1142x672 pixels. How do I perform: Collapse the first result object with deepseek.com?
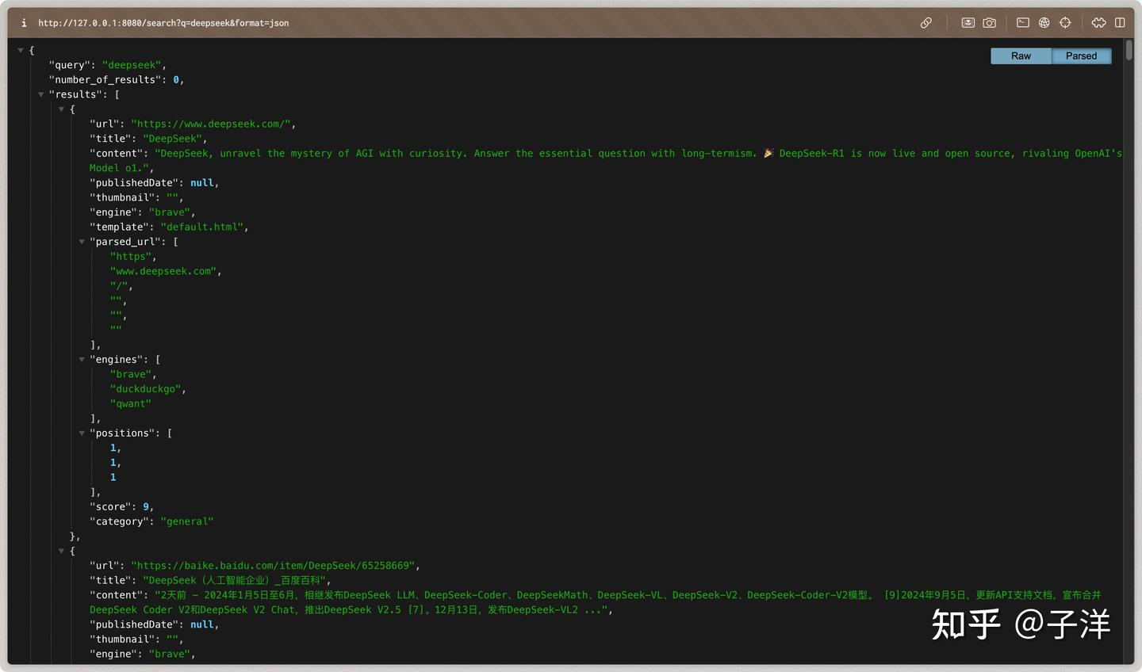pyautogui.click(x=61, y=109)
